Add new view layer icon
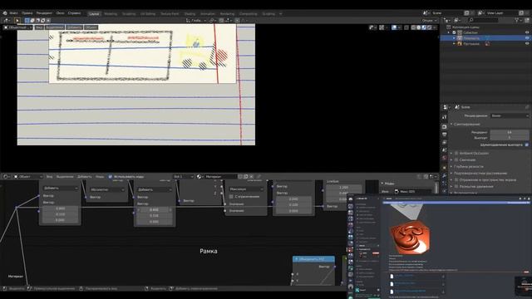Image resolution: width=532 pixels, height=299 pixels. point(521,13)
